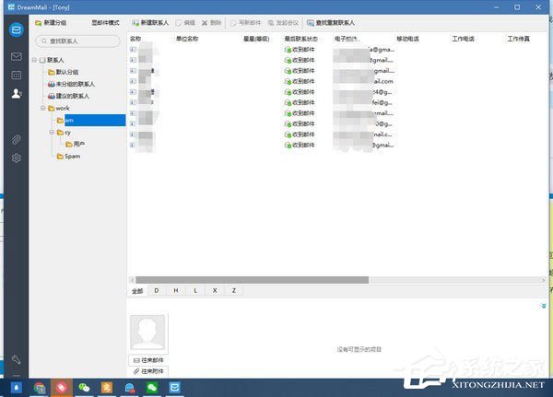The image size is (553, 397).
Task: Collapse the cy folder node
Action: click(52, 133)
